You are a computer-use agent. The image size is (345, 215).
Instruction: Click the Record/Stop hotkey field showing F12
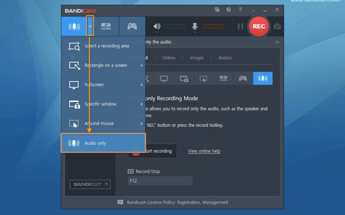[160, 181]
